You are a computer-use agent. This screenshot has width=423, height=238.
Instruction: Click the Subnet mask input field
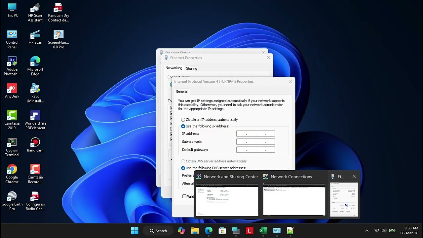pyautogui.click(x=255, y=142)
